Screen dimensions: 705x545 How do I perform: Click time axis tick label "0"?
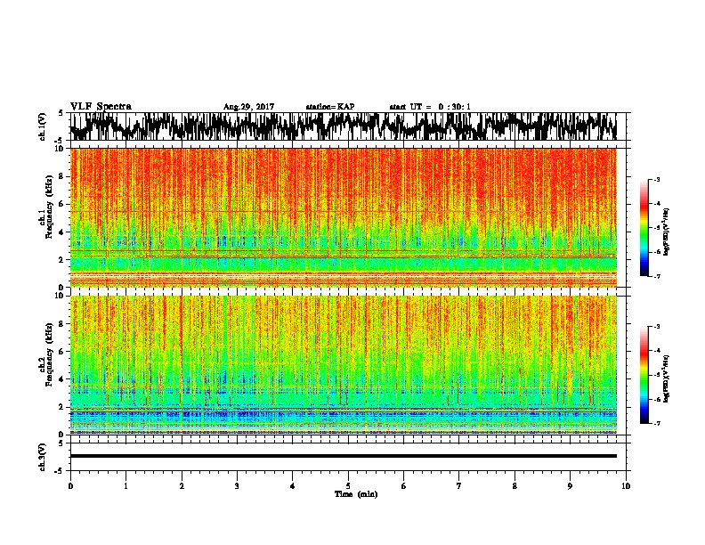70,486
